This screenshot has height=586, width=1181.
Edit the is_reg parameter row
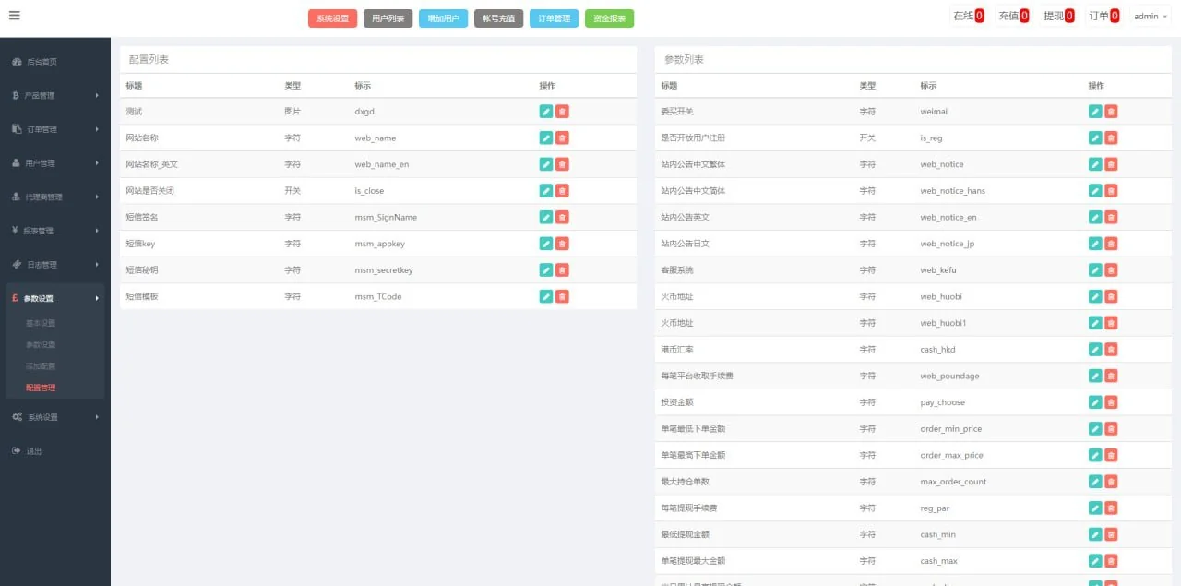pos(1095,138)
